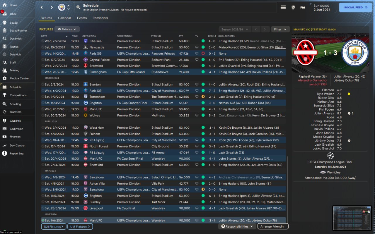The height and width of the screenshot is (234, 375).
Task: Open the Responsibilities dropdown
Action: point(237,226)
